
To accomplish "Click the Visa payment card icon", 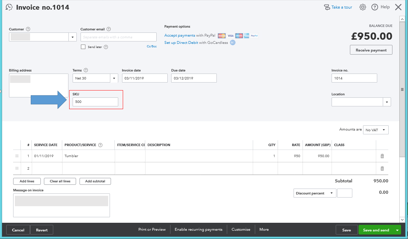I will tap(231, 35).
